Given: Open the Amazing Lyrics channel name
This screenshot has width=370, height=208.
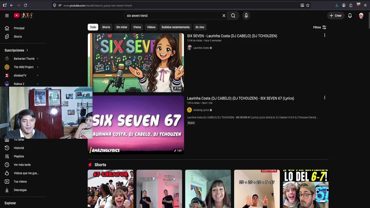Looking at the screenshot, I should click(x=201, y=110).
